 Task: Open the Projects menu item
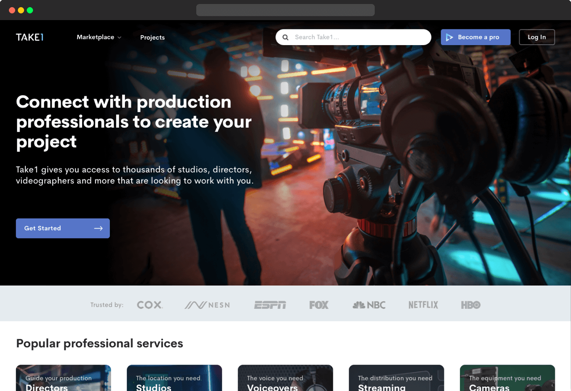[153, 37]
